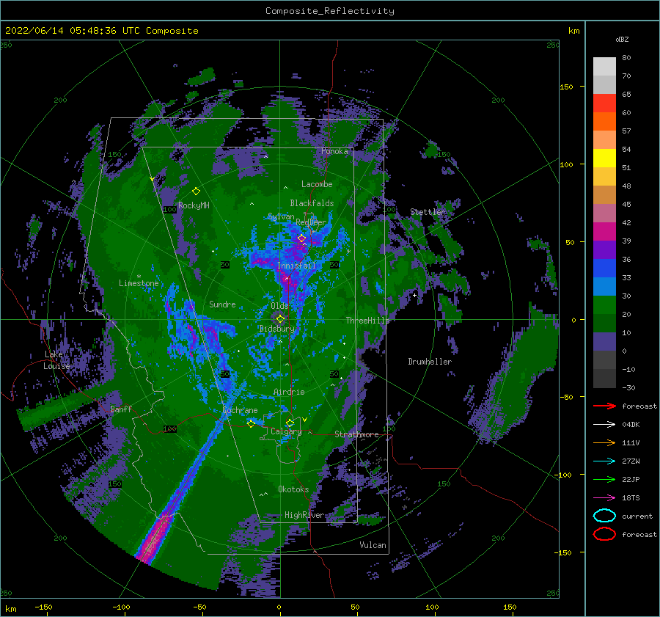Click the Calgary city label
Screen dimensions: 660x617
pyautogui.click(x=286, y=431)
